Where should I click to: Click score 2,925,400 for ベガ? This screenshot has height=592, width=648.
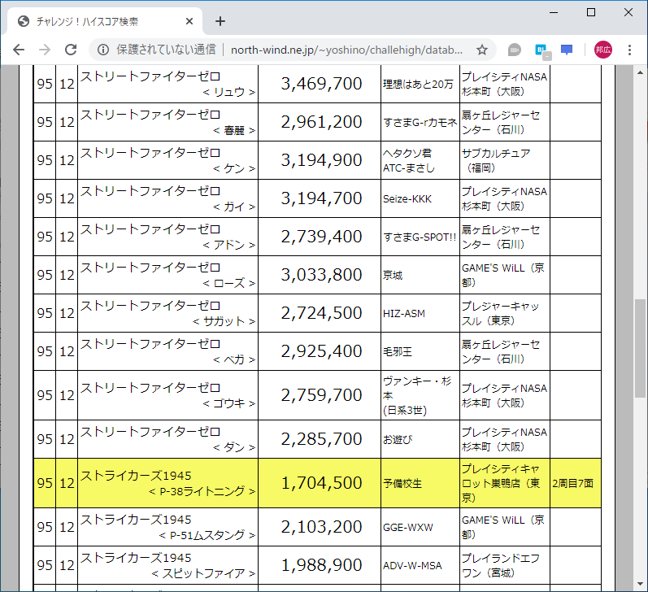point(321,351)
